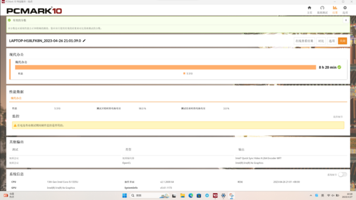356x200 pixels.
Task: Open Microsoft Edge from the taskbar
Action: (x=191, y=195)
